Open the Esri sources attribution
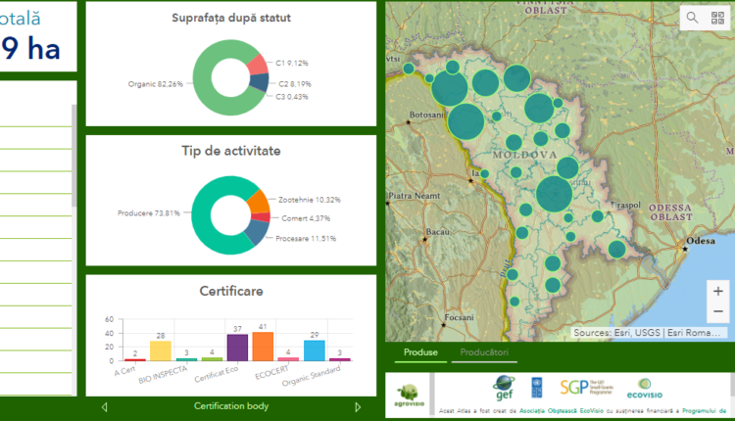The image size is (735, 421). point(647,333)
